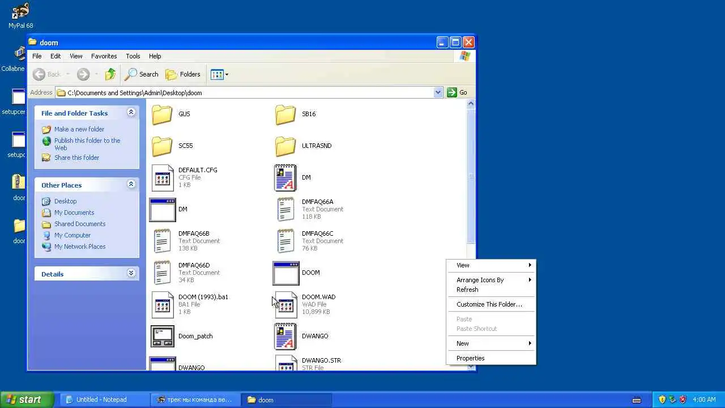Viewport: 725px width, 408px height.
Task: Go to Desktop under Other Places
Action: [65, 201]
